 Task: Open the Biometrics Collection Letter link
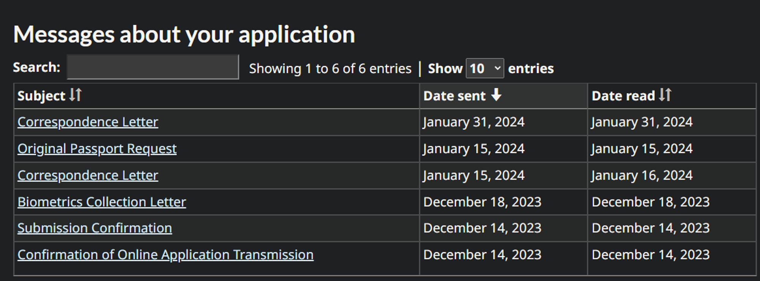point(102,202)
